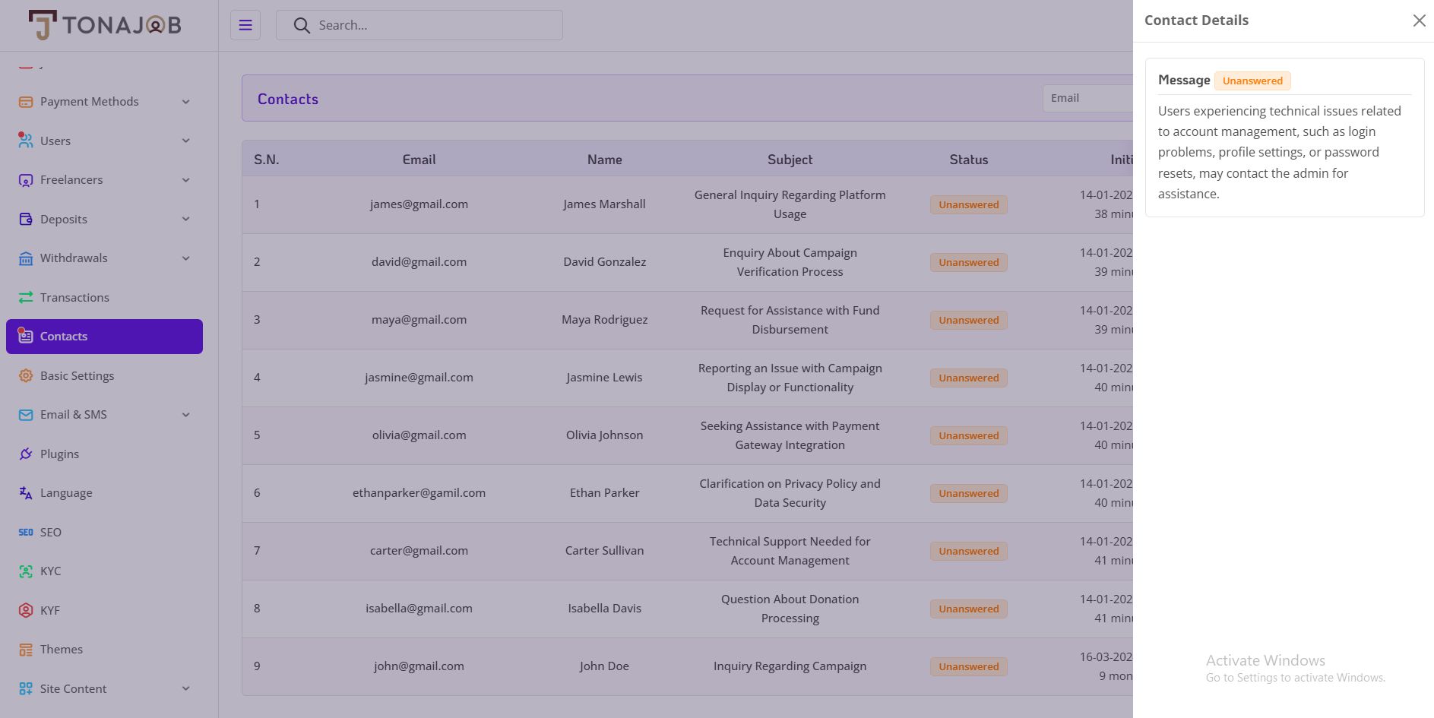Expand the Withdrawals submenu chevron
Image resolution: width=1434 pixels, height=718 pixels.
[x=186, y=258]
